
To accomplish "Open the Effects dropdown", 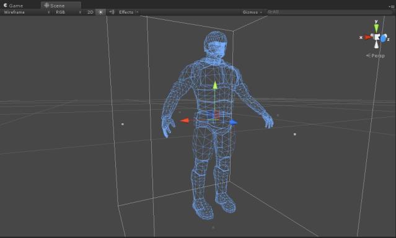I will (128, 12).
